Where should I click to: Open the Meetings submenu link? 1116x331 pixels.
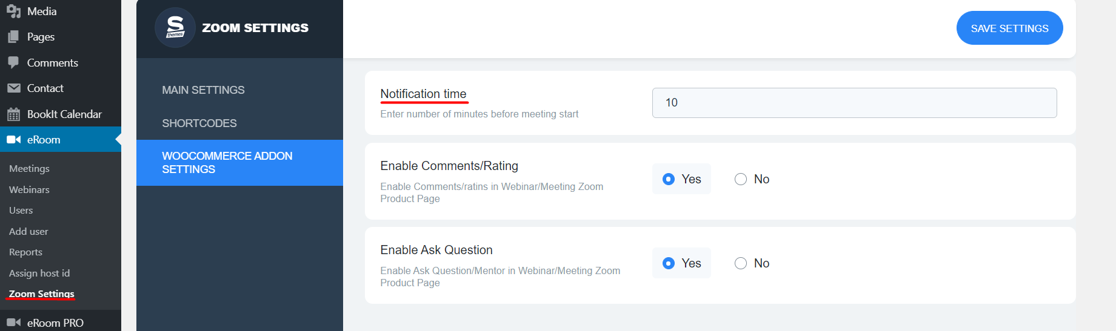29,169
